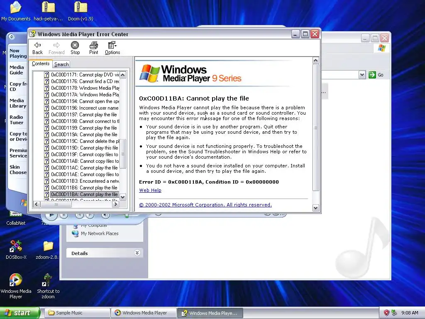Switch to Sample Music taskbar button
Image resolution: width=425 pixels, height=319 pixels.
[77, 313]
